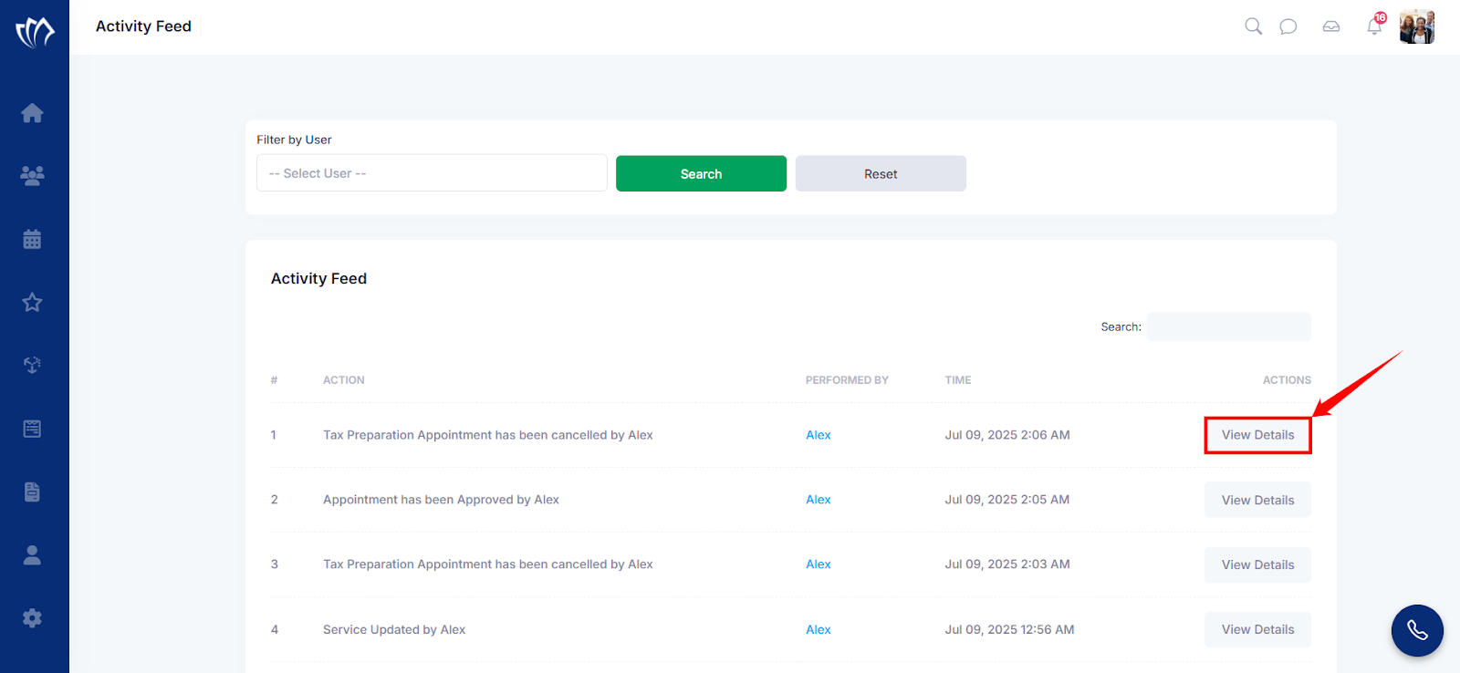The height and width of the screenshot is (673, 1460).
Task: Open the Home icon in sidebar
Action: (x=32, y=113)
